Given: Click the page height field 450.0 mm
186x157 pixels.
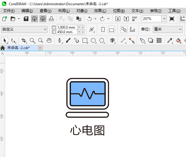Looking at the screenshot, I should pyautogui.click(x=67, y=32).
